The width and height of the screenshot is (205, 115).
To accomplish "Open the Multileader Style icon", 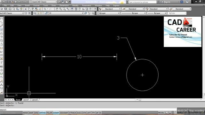I will pyautogui.click(x=171, y=9).
